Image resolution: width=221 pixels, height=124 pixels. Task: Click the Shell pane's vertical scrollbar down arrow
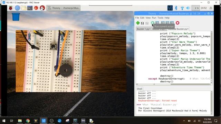click(x=211, y=114)
